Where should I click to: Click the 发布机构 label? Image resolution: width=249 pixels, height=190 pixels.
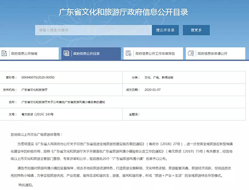pos(9,90)
